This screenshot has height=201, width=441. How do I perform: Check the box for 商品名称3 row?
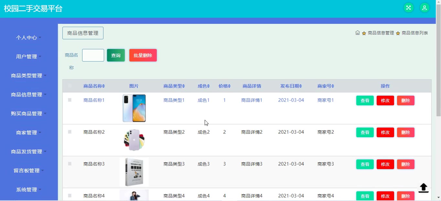point(70,164)
